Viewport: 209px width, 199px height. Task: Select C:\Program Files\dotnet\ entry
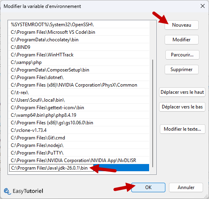point(79,77)
